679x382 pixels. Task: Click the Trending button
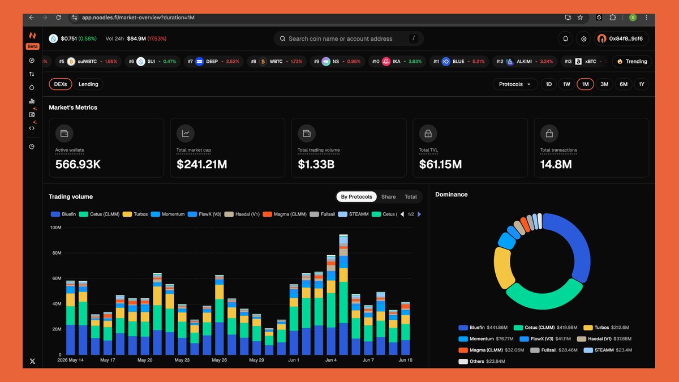click(632, 61)
